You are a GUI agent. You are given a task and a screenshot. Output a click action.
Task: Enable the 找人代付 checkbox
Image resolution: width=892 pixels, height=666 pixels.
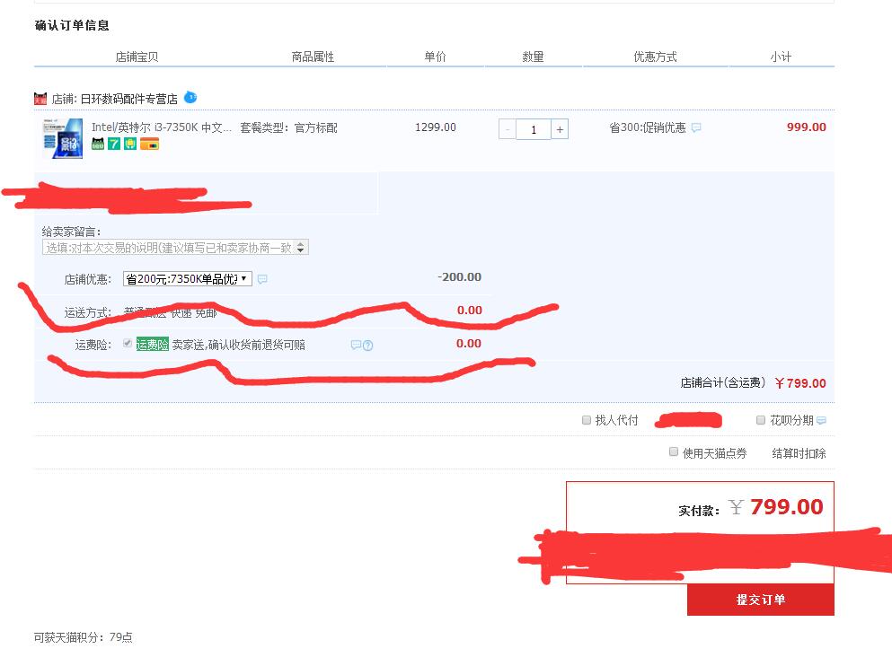pyautogui.click(x=587, y=419)
